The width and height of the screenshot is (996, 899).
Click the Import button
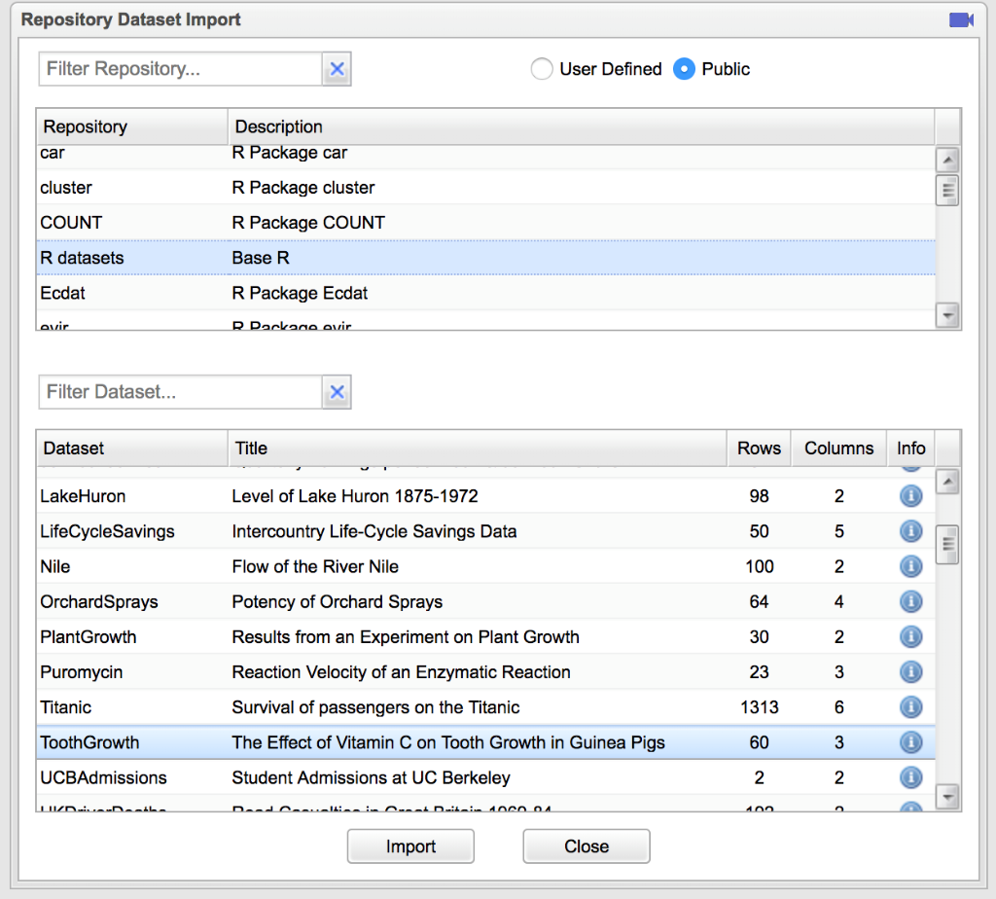[410, 846]
